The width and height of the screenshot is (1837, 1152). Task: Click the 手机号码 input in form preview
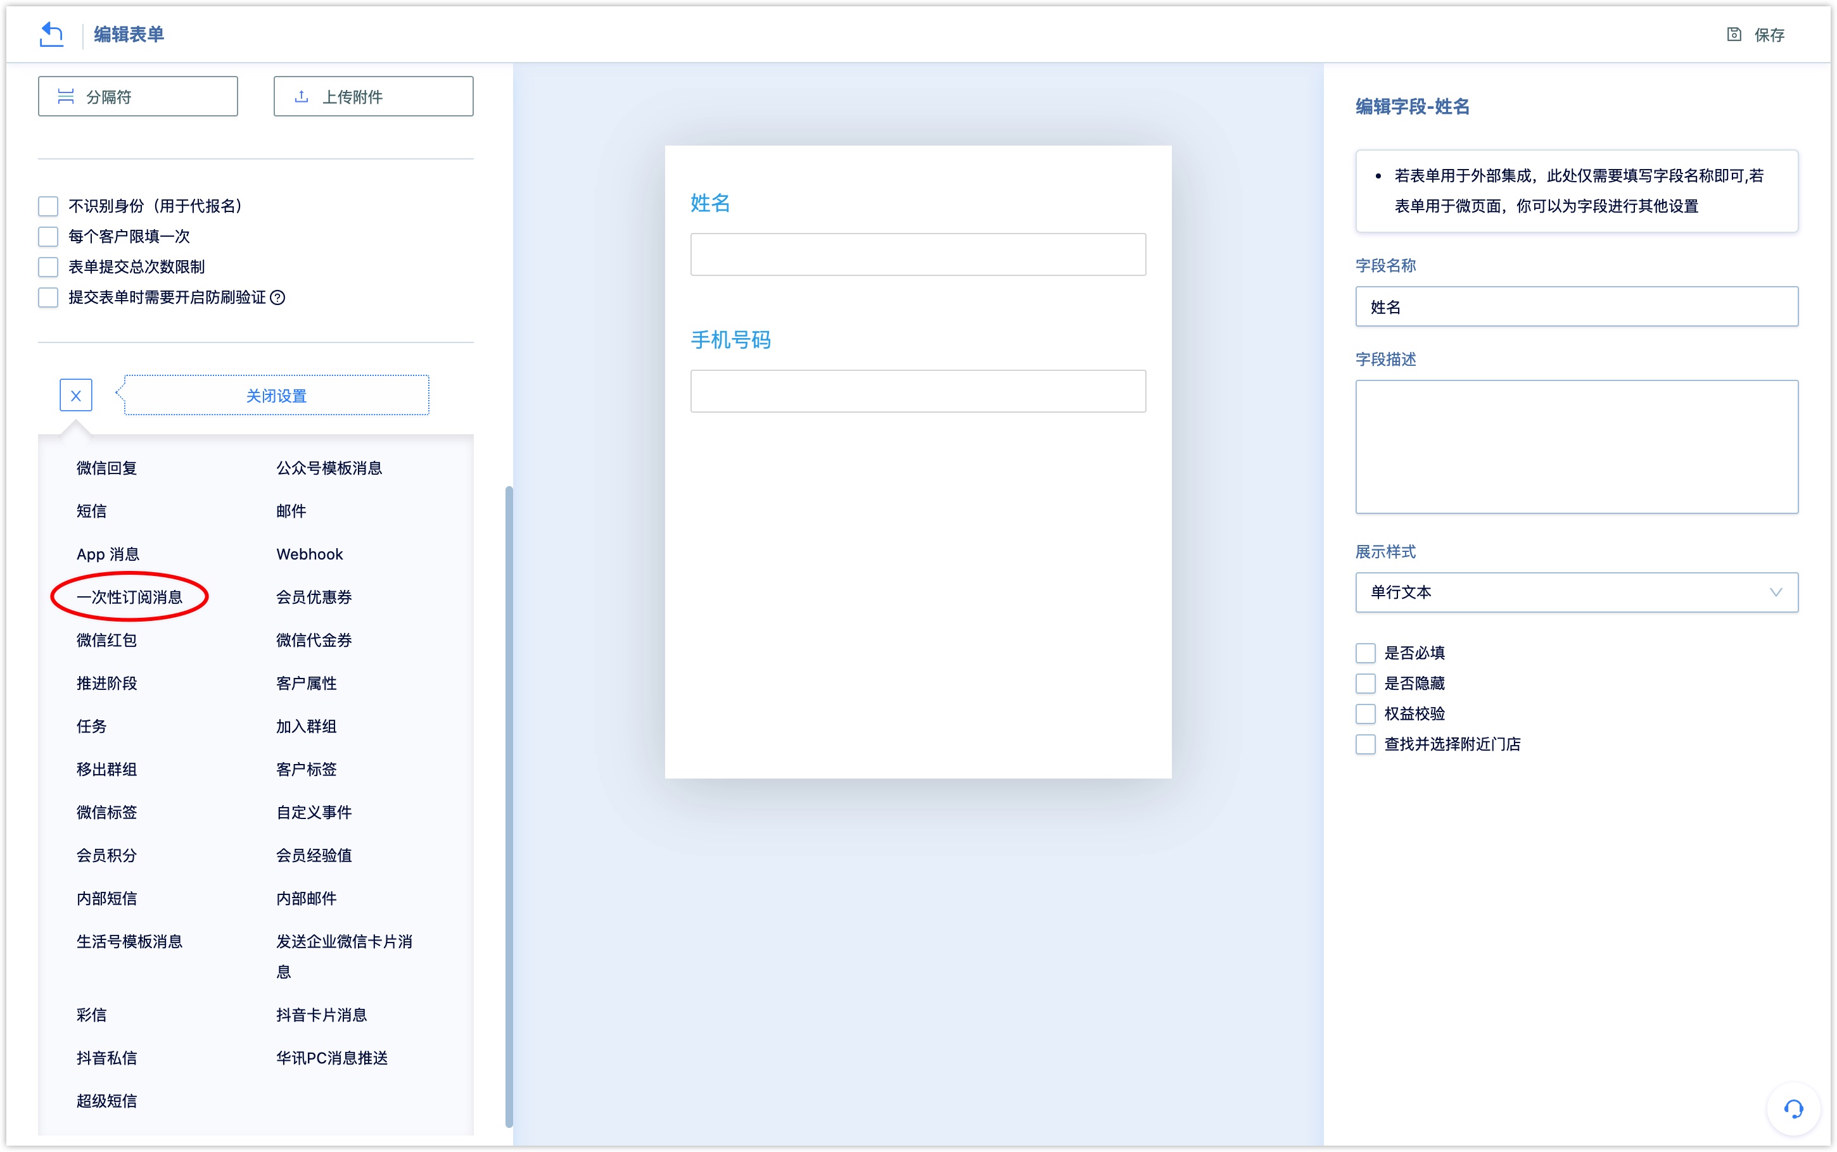click(918, 391)
